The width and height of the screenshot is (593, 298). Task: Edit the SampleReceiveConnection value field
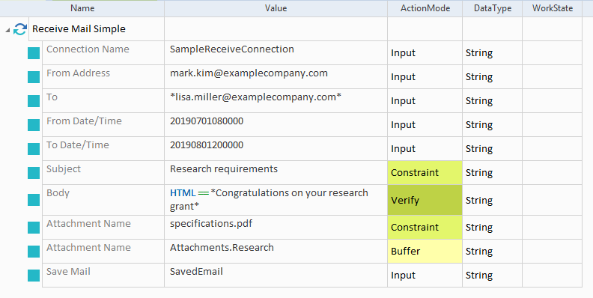[276, 53]
